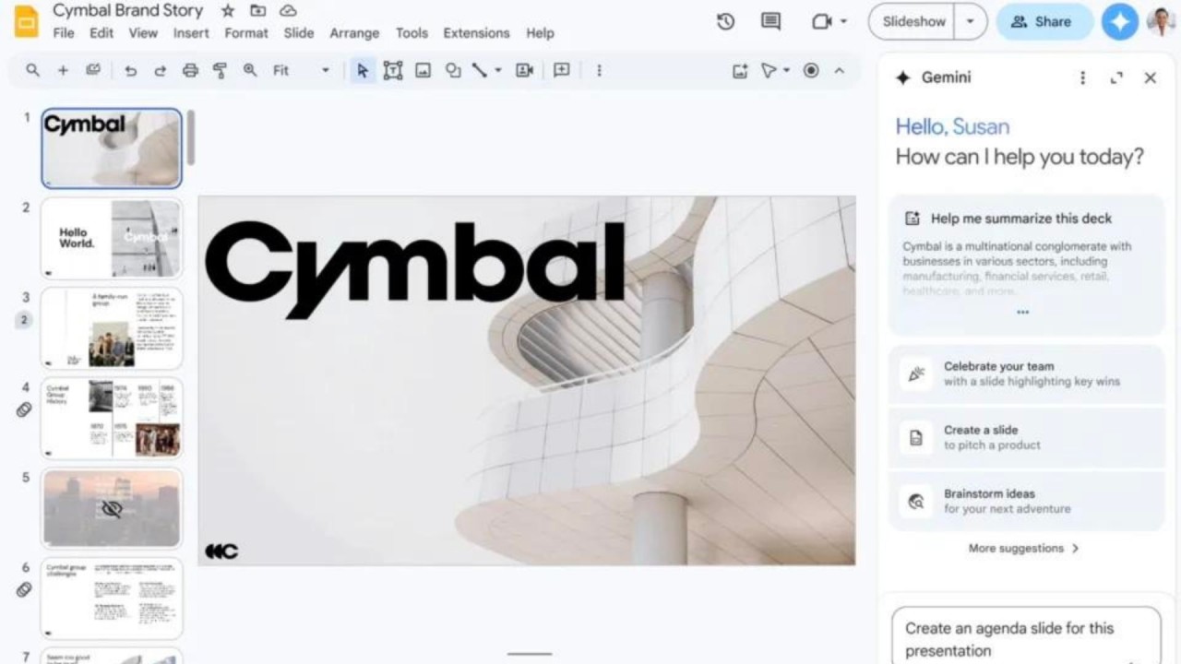Select the Hello World slide thumbnail
1181x664 pixels.
coord(112,238)
